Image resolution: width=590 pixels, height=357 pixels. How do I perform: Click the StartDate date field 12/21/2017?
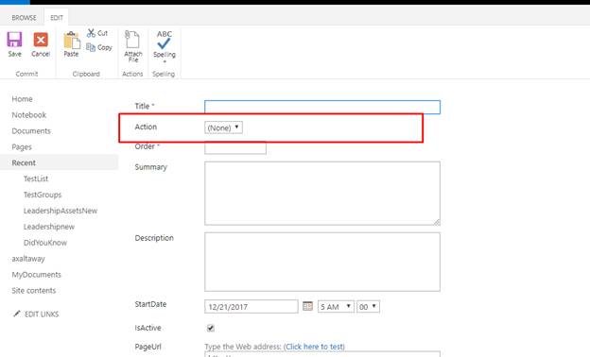pos(252,307)
